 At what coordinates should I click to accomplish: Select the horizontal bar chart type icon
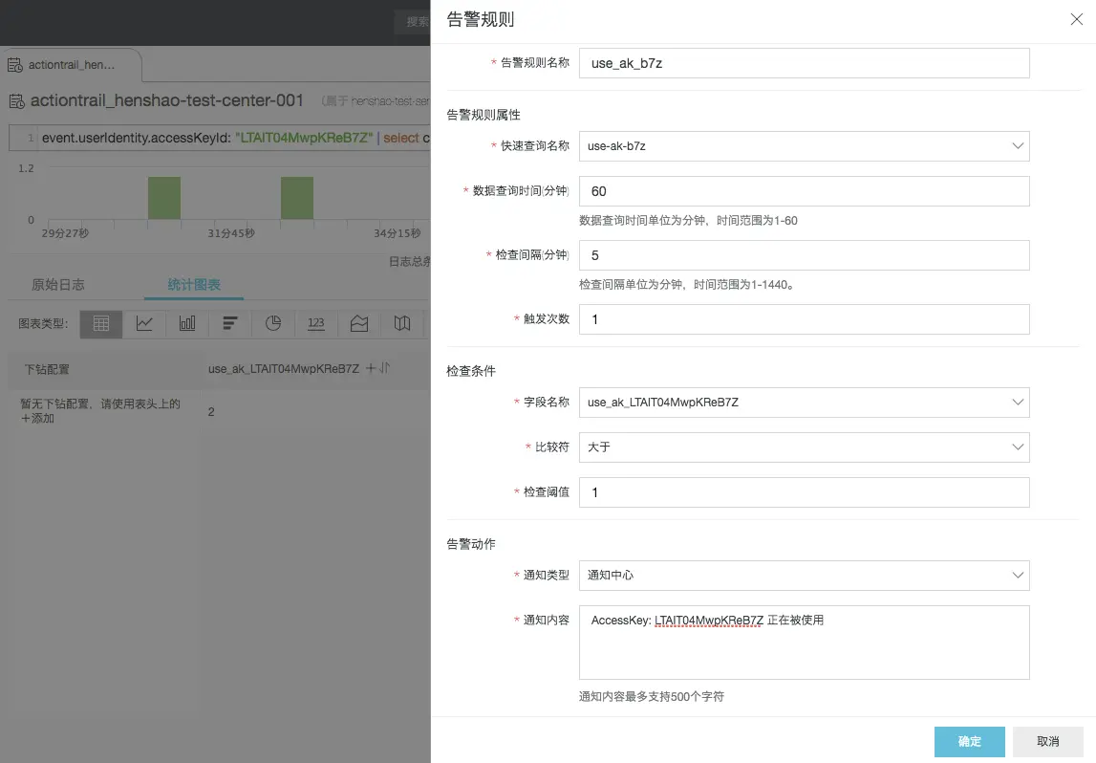coord(230,324)
